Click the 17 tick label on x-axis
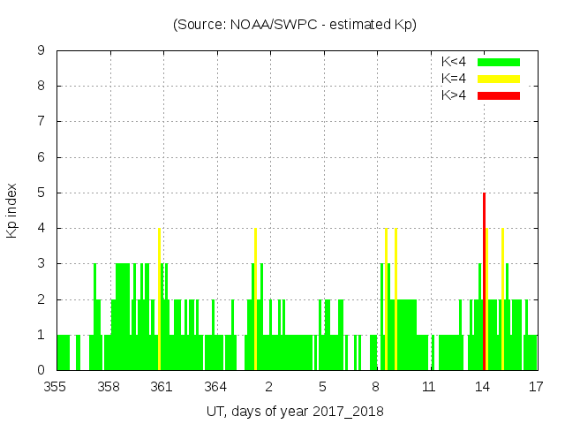Screen dimensions: 565x424 tap(536, 387)
